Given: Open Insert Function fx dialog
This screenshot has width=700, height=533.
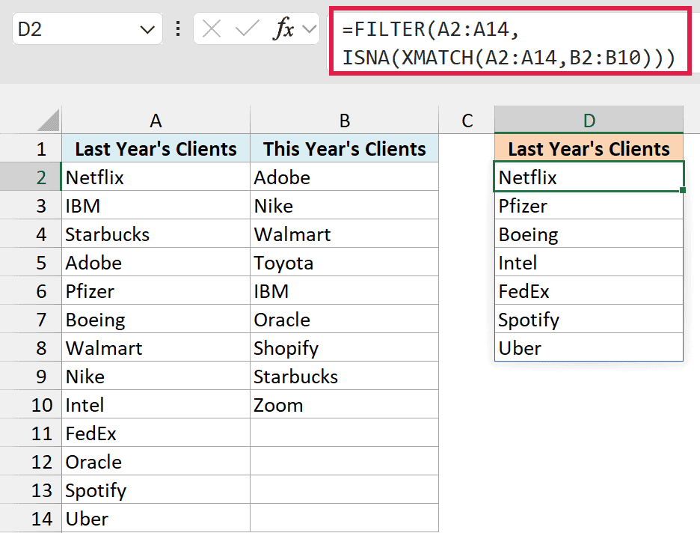Looking at the screenshot, I should pos(283,29).
